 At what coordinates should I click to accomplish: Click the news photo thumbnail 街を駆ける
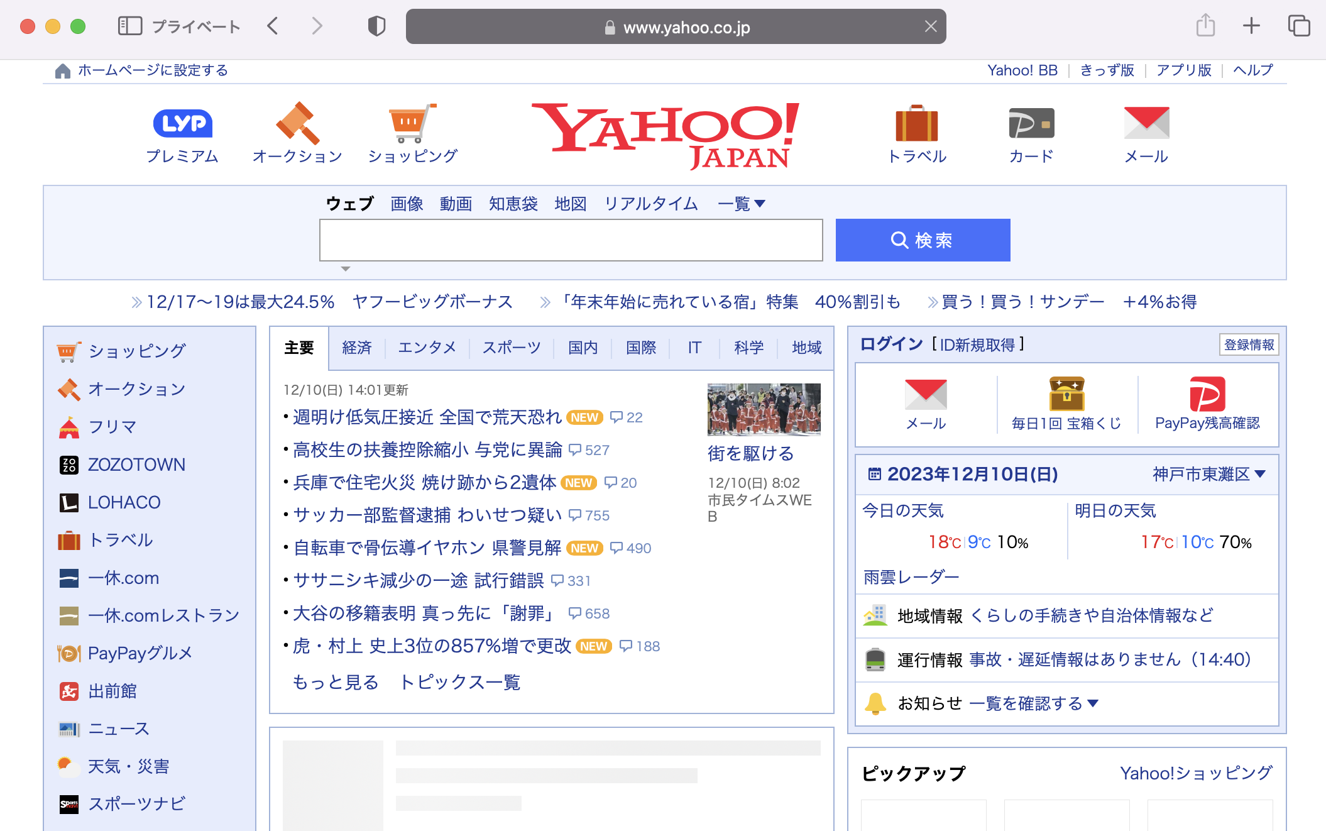tap(764, 410)
